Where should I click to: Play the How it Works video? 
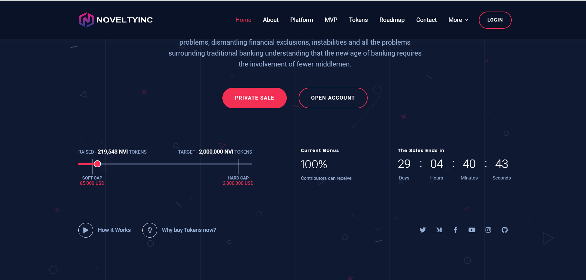[x=86, y=230]
